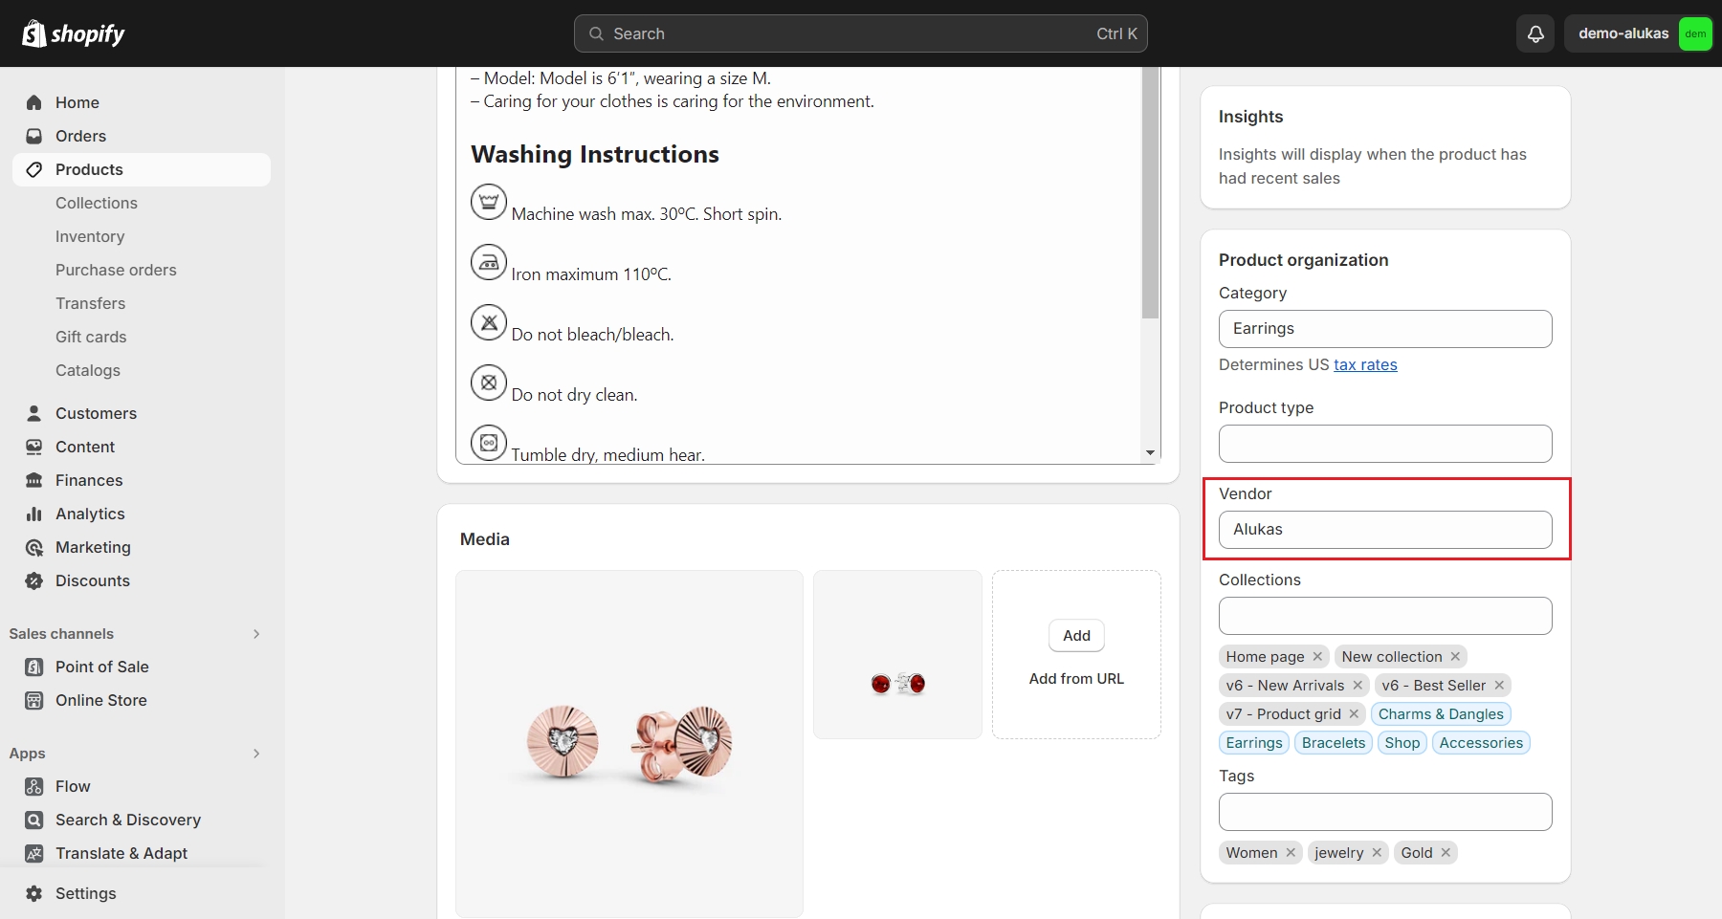Screen dimensions: 1722x919
Task: Expand the Apps section chevron
Action: tap(256, 754)
